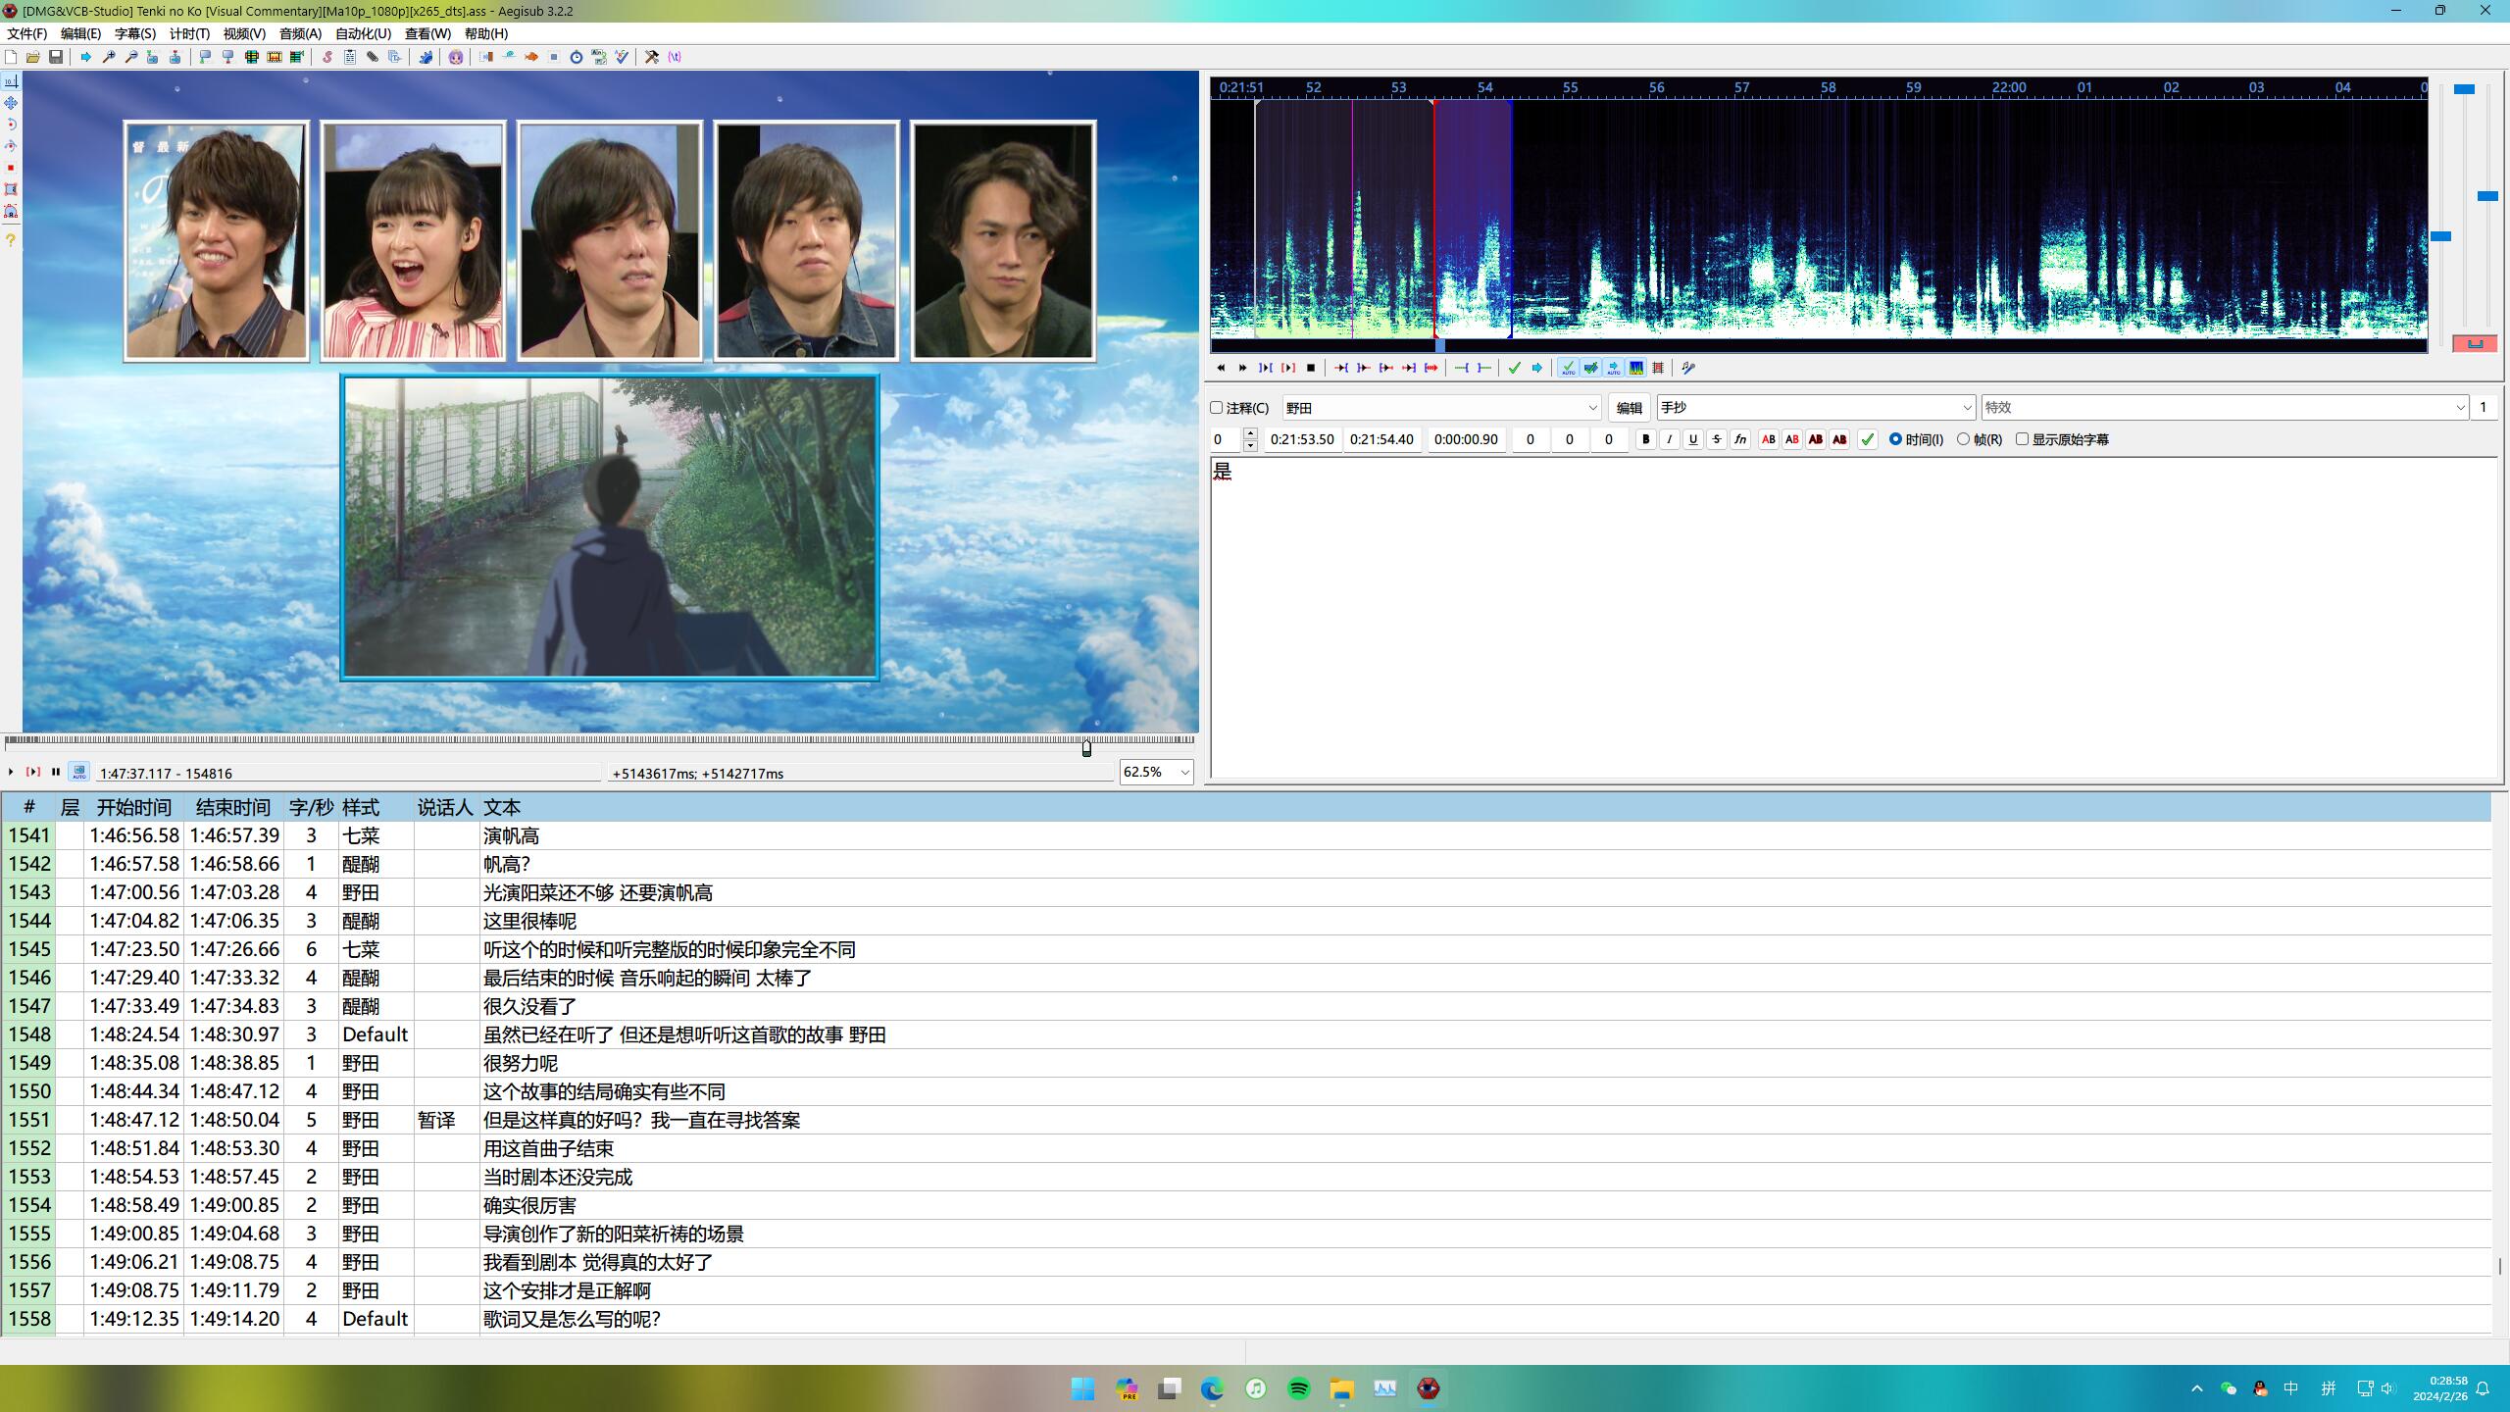Toggle spectrum analyzer display mode

(1636, 368)
